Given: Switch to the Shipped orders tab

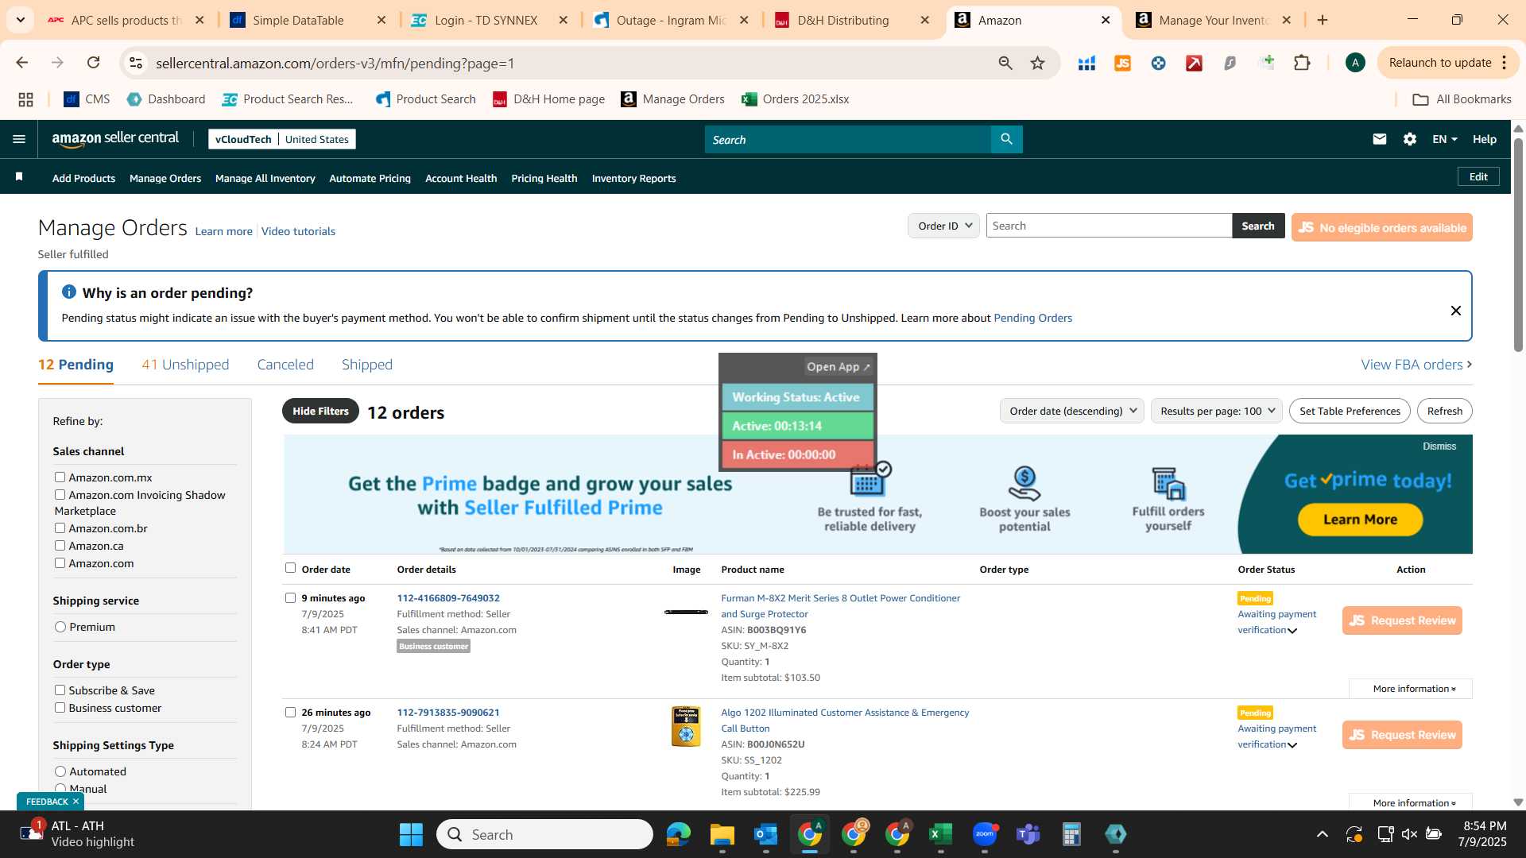Looking at the screenshot, I should (367, 365).
